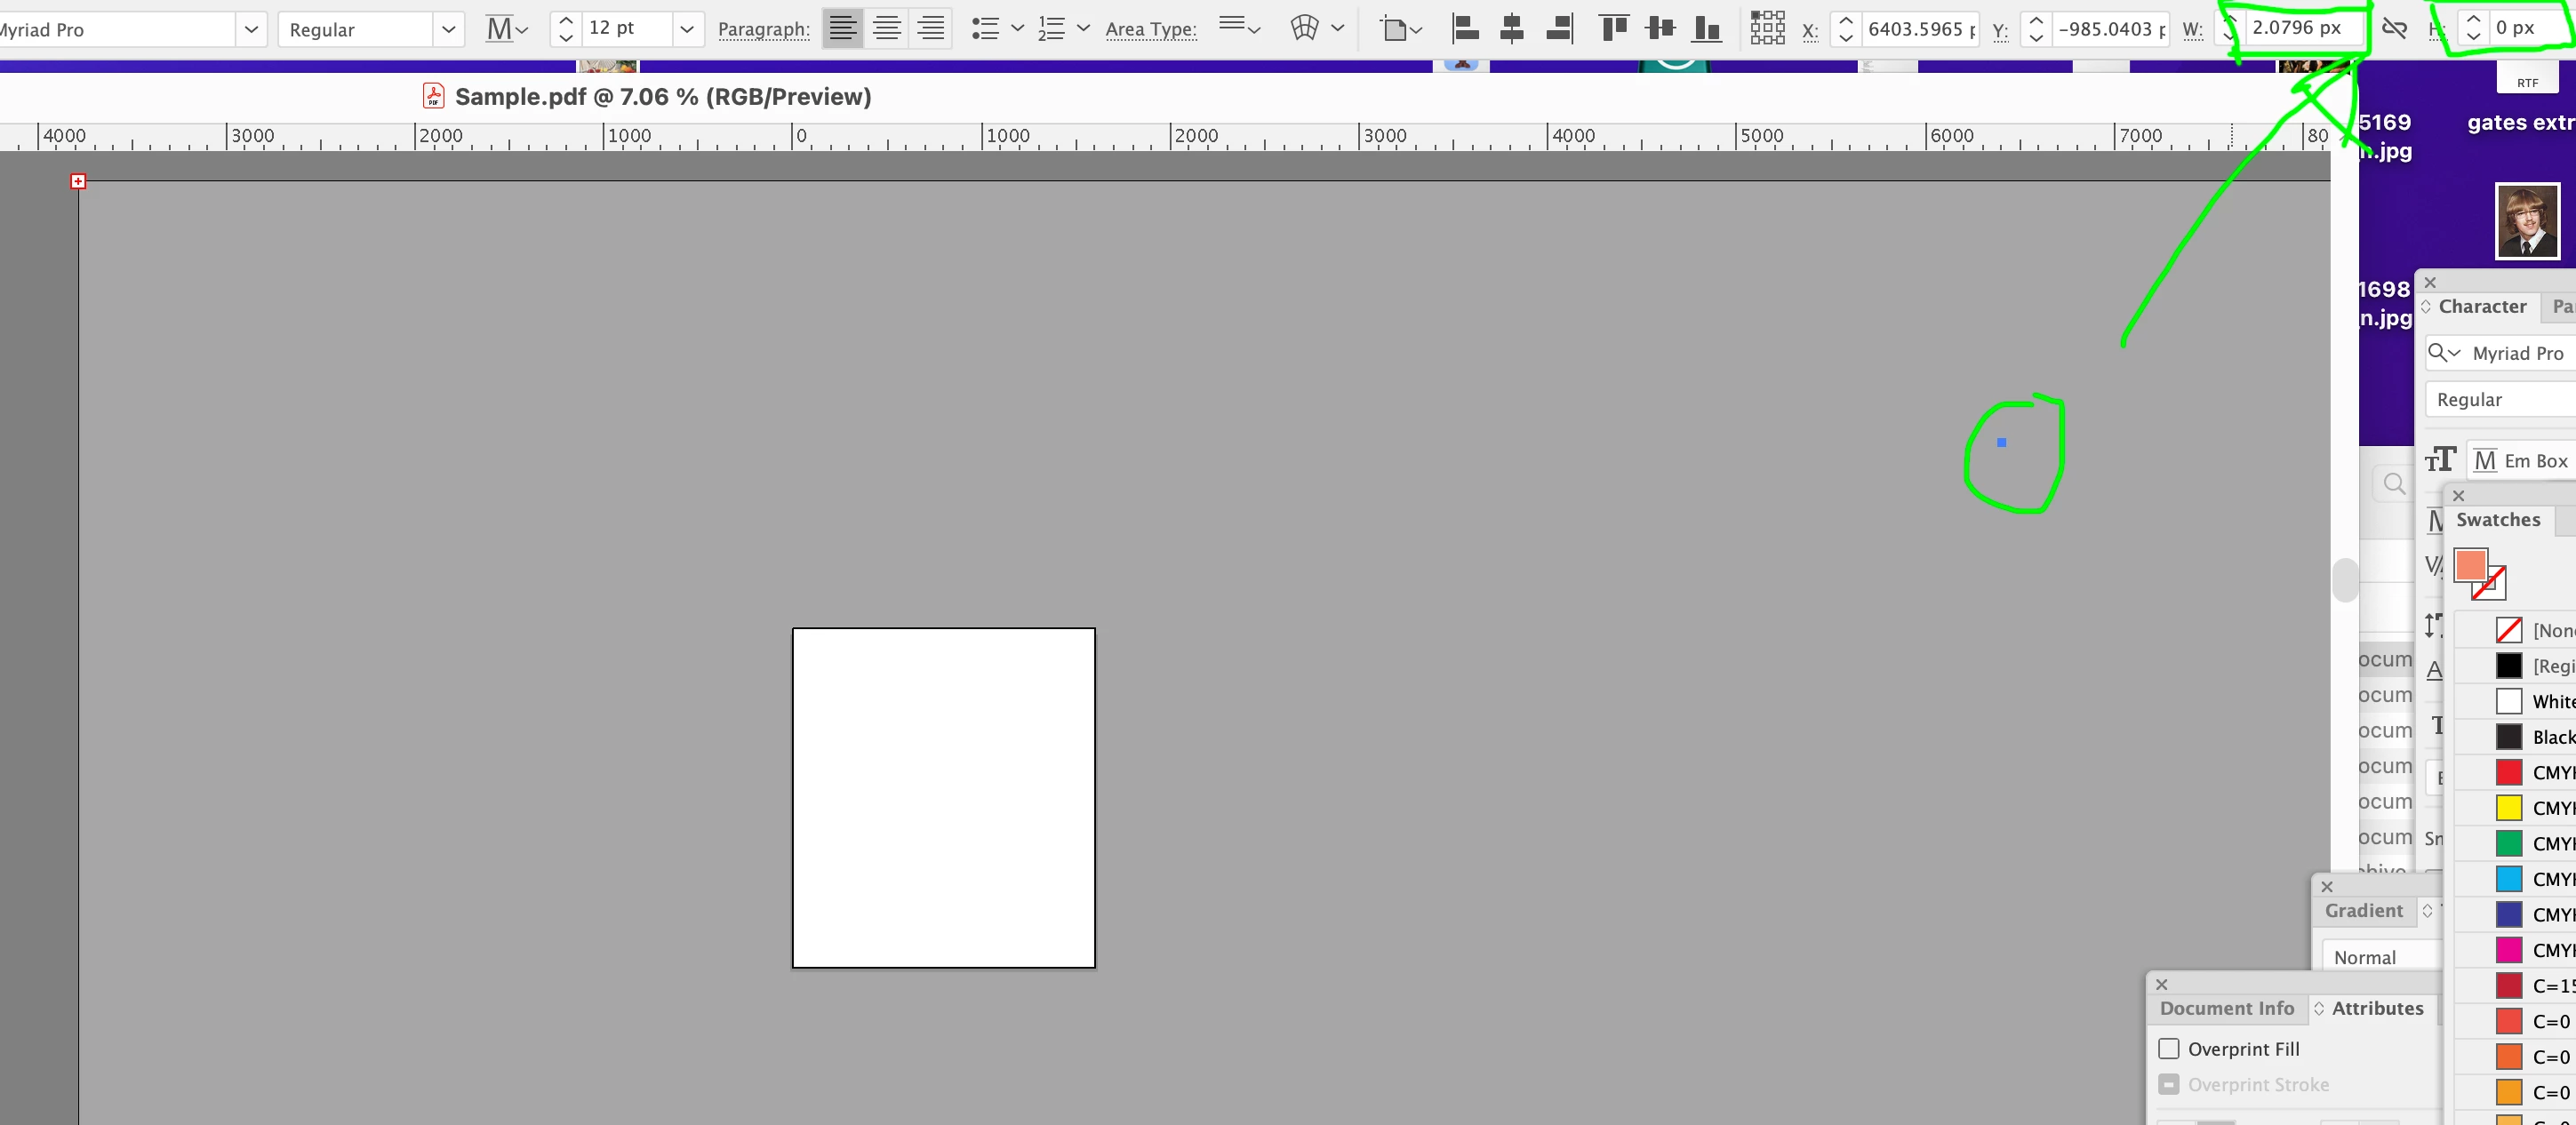Click the horizontal align center icon
Image resolution: width=2576 pixels, height=1125 pixels.
(1512, 28)
